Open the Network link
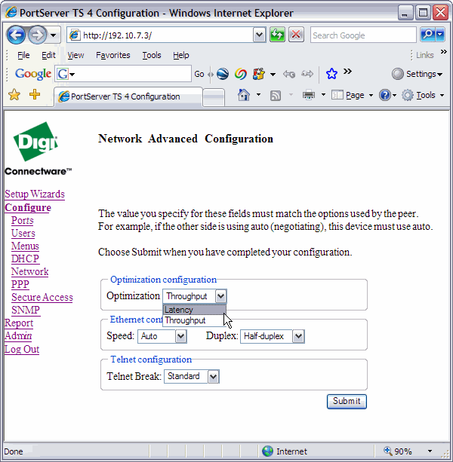 click(29, 271)
